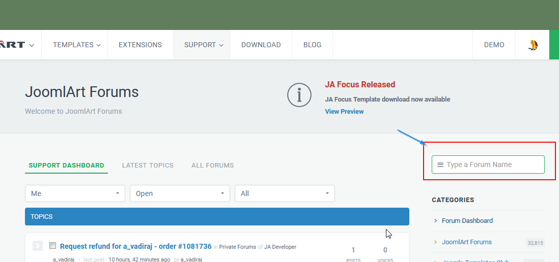Go to Extensions in the navbar
Viewport: 559px width, 262px height.
(140, 45)
